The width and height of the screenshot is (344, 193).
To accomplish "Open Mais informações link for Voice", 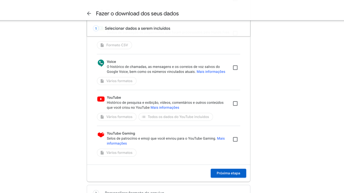I will [211, 72].
